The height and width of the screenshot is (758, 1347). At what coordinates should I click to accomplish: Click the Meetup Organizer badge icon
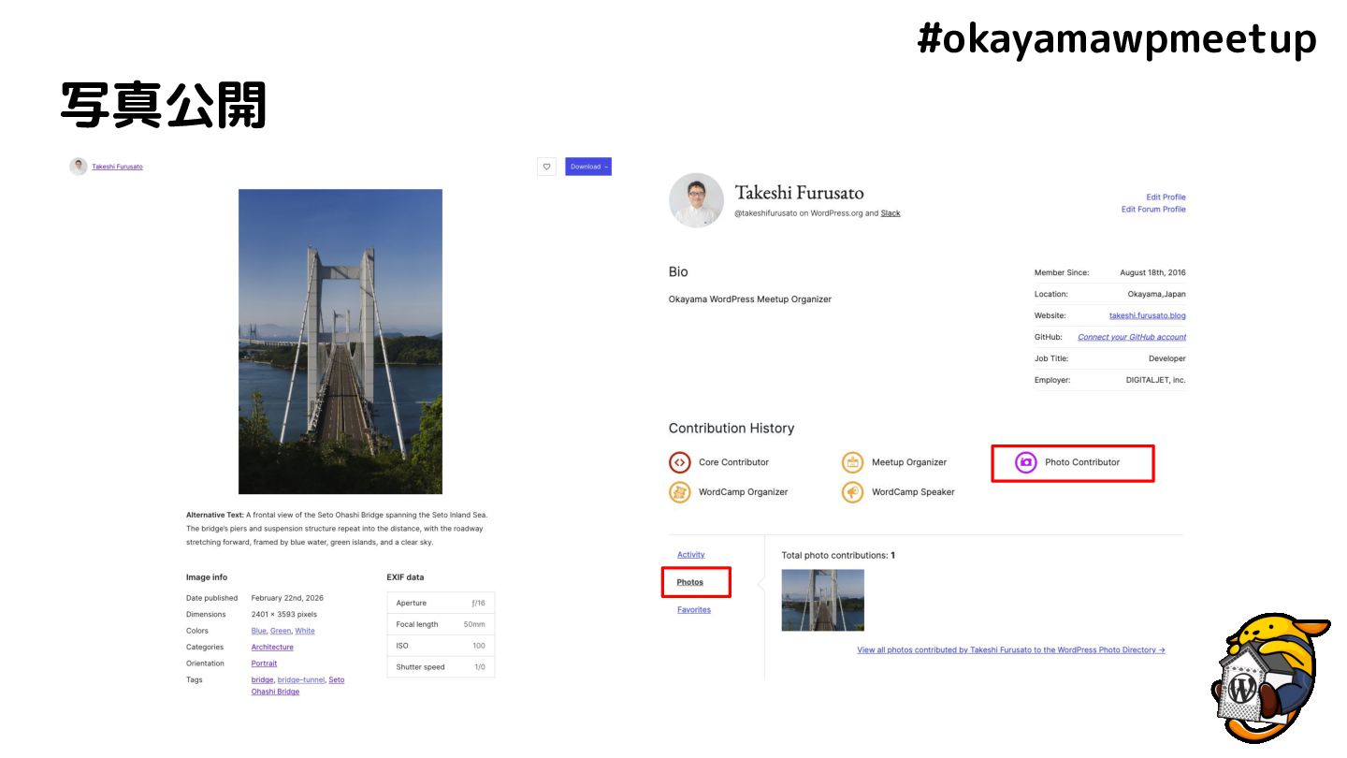click(x=852, y=462)
